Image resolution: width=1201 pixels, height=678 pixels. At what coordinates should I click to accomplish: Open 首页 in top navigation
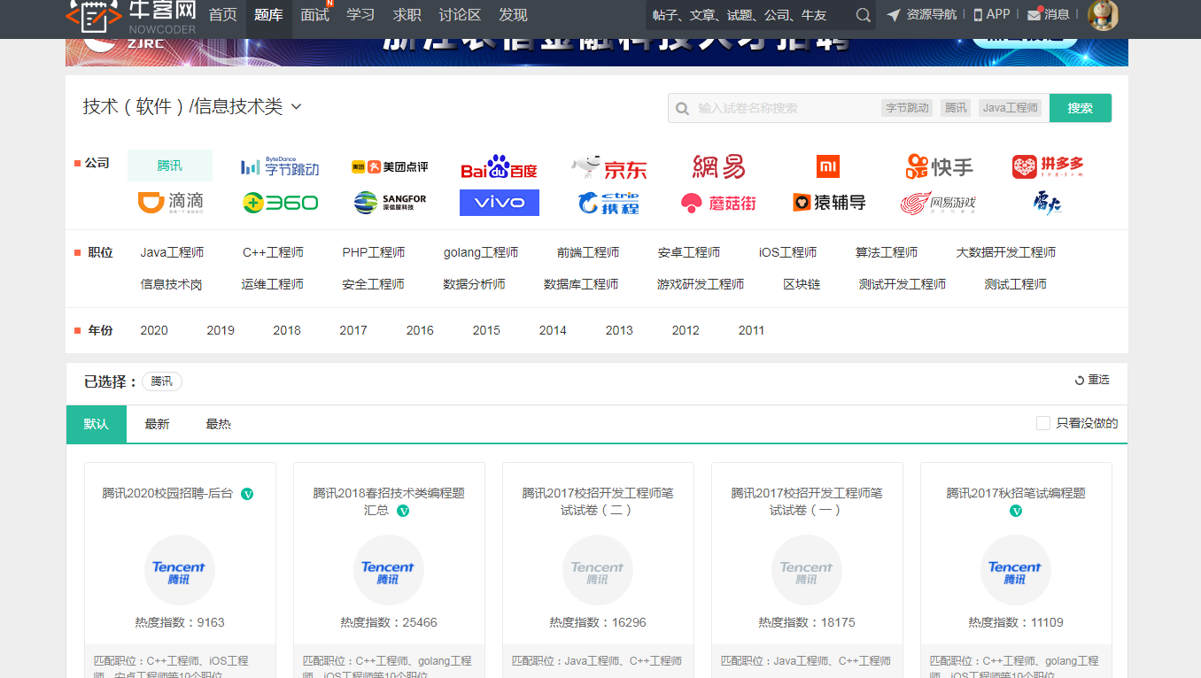[x=222, y=15]
